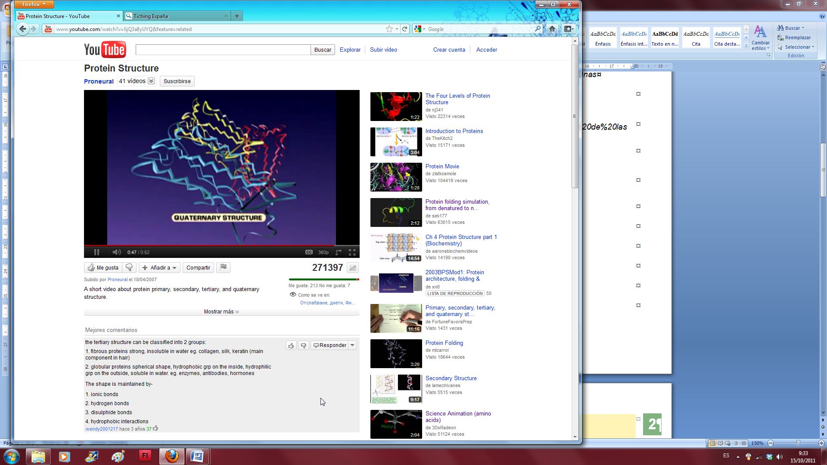Image resolution: width=827 pixels, height=465 pixels.
Task: Thumbs down the wendy2001217 comment
Action: coord(304,345)
